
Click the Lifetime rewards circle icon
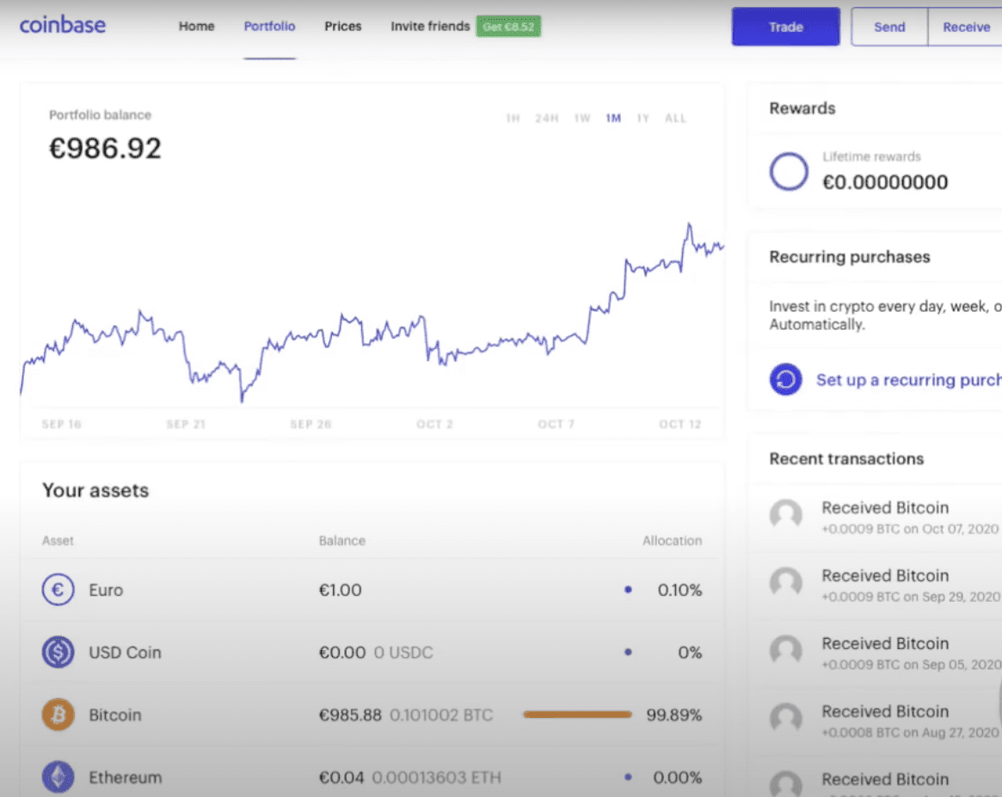click(789, 171)
